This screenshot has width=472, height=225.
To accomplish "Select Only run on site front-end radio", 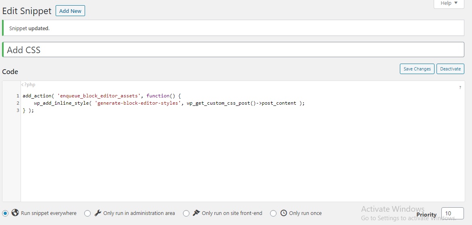I will pos(186,213).
